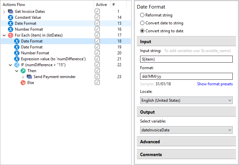239x165 pixels.
Task: Click the red Else branch icon
Action: pyautogui.click(x=23, y=83)
